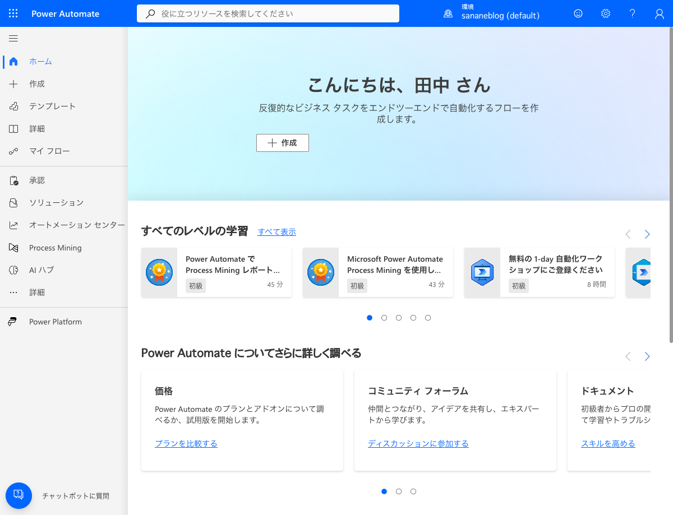Open the プランを比較する link

pyautogui.click(x=186, y=444)
